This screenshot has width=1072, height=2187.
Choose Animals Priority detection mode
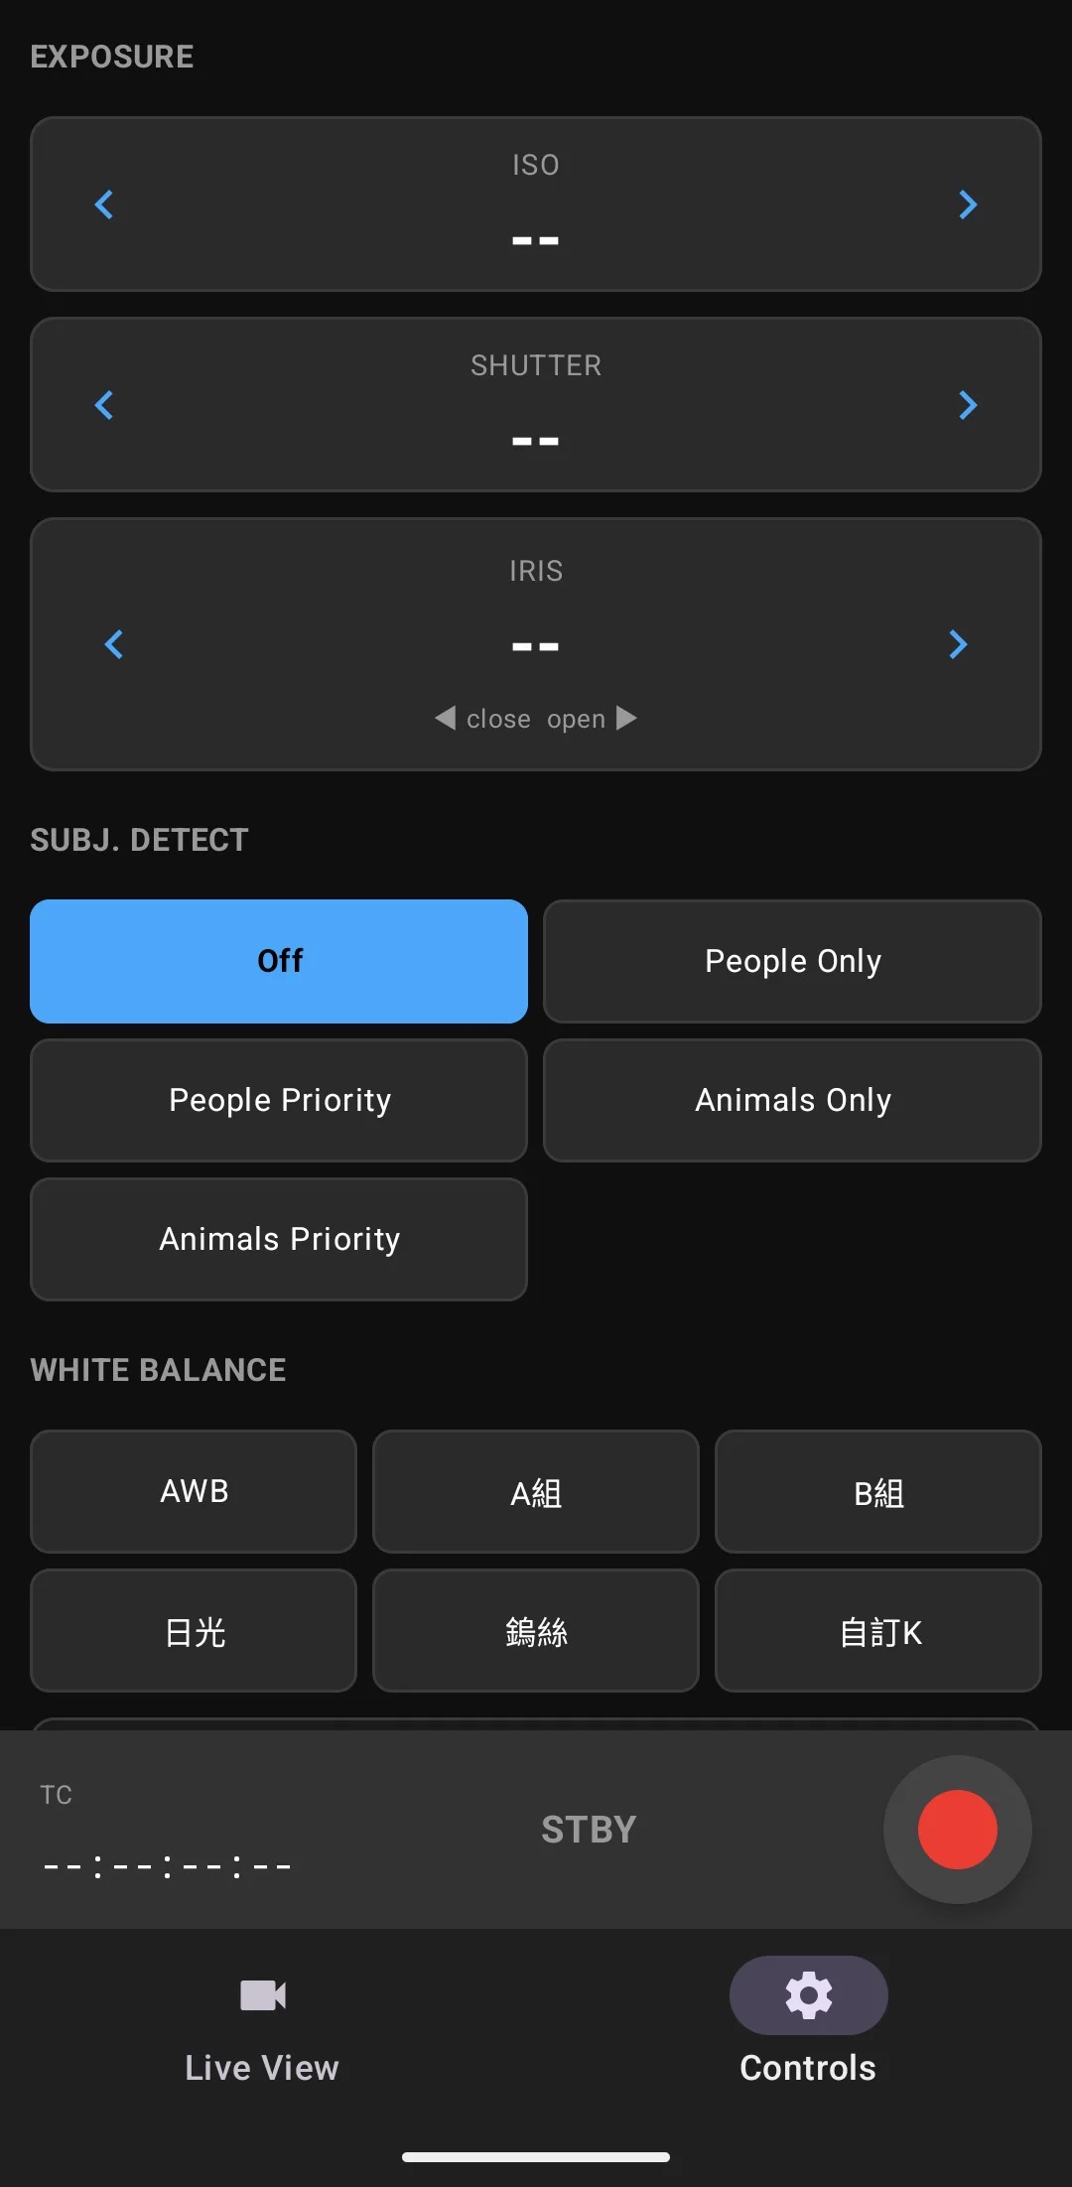click(279, 1239)
